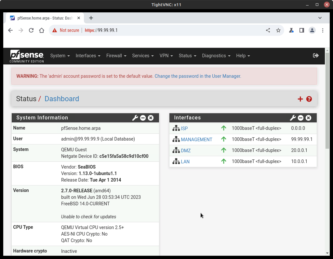This screenshot has height=259, width=333.
Task: Configure Interfaces widget with wrench icon
Action: coord(293,118)
